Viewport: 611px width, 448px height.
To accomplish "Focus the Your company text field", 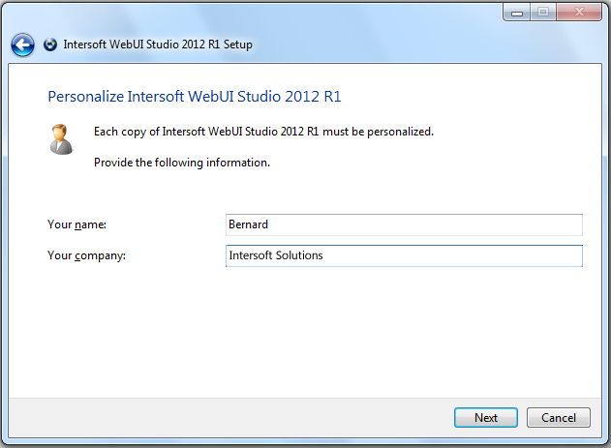I will click(403, 255).
